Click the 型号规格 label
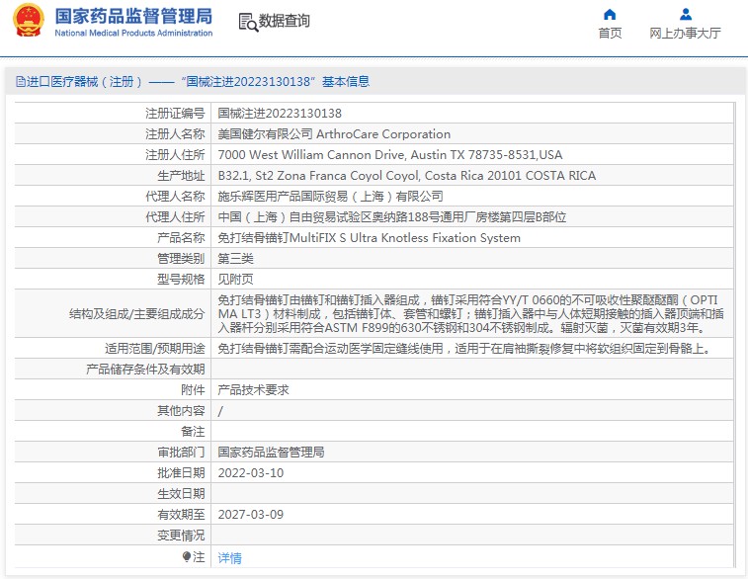This screenshot has height=579, width=748. [181, 279]
